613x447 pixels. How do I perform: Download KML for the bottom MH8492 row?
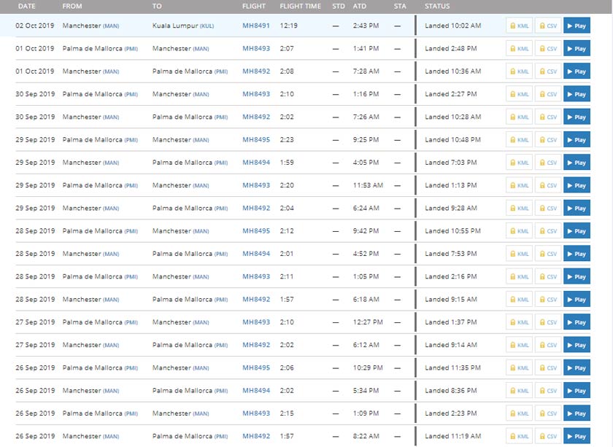519,436
